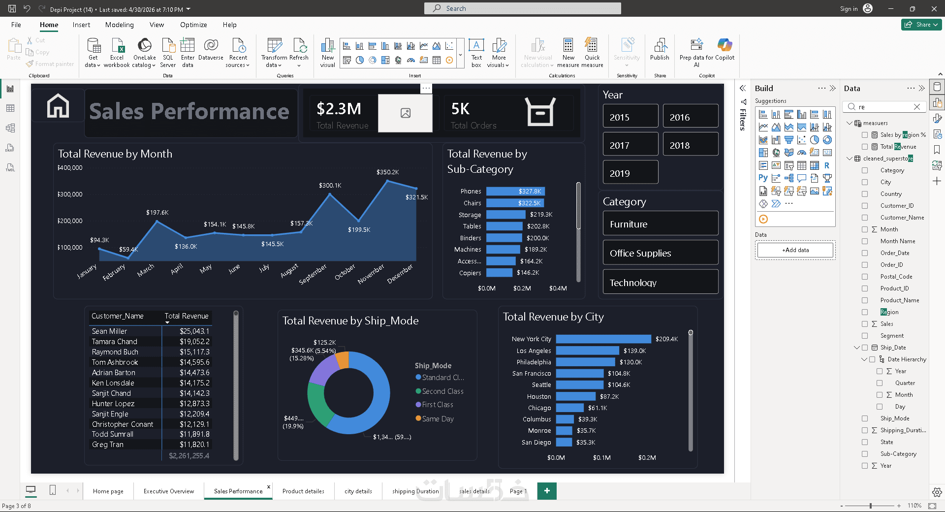This screenshot has width=945, height=512.
Task: Open the Get data tool
Action: pyautogui.click(x=93, y=53)
